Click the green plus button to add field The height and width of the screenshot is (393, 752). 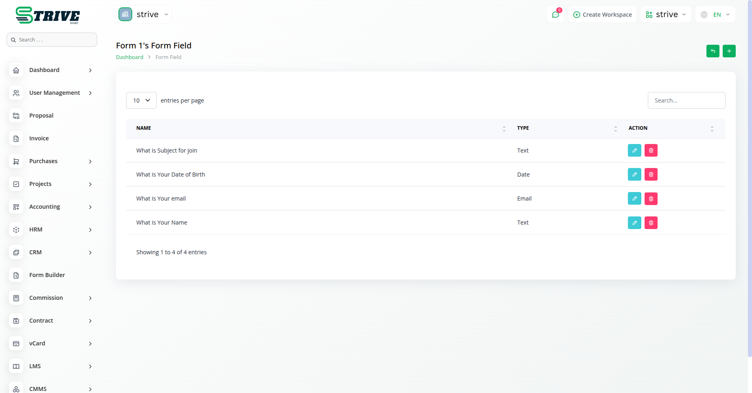pyautogui.click(x=729, y=51)
